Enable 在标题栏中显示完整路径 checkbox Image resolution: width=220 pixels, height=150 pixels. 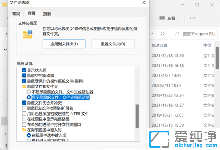(x=24, y=119)
